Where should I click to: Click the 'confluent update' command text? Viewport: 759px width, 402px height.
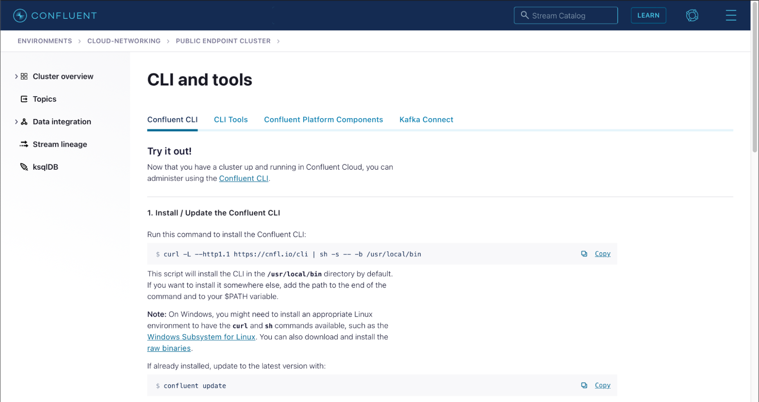coord(195,386)
